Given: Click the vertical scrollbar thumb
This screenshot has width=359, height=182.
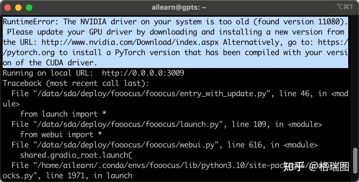Looking at the screenshot, I should point(355,161).
